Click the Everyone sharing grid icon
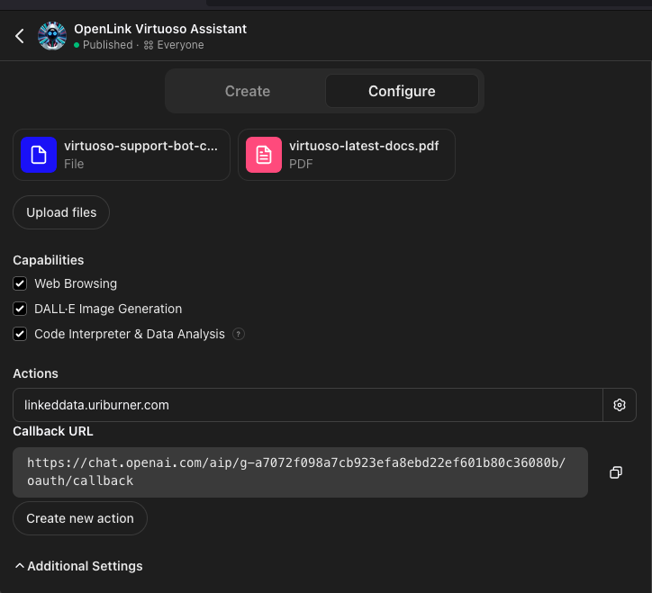The height and width of the screenshot is (593, 652). click(149, 45)
